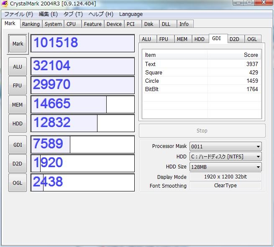
Task: Open the Language menu
Action: tap(131, 14)
